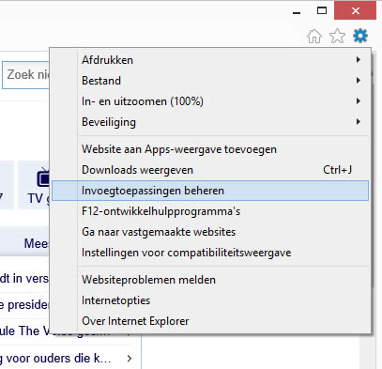Expand the Beveiliging submenu arrow
382x369 pixels.
tap(359, 122)
